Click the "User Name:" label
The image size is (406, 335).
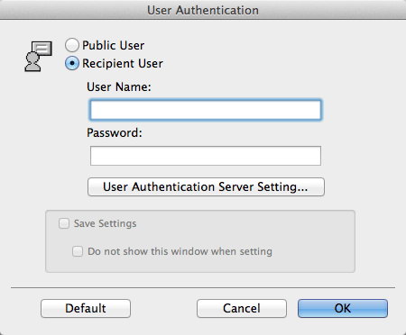[x=119, y=87]
